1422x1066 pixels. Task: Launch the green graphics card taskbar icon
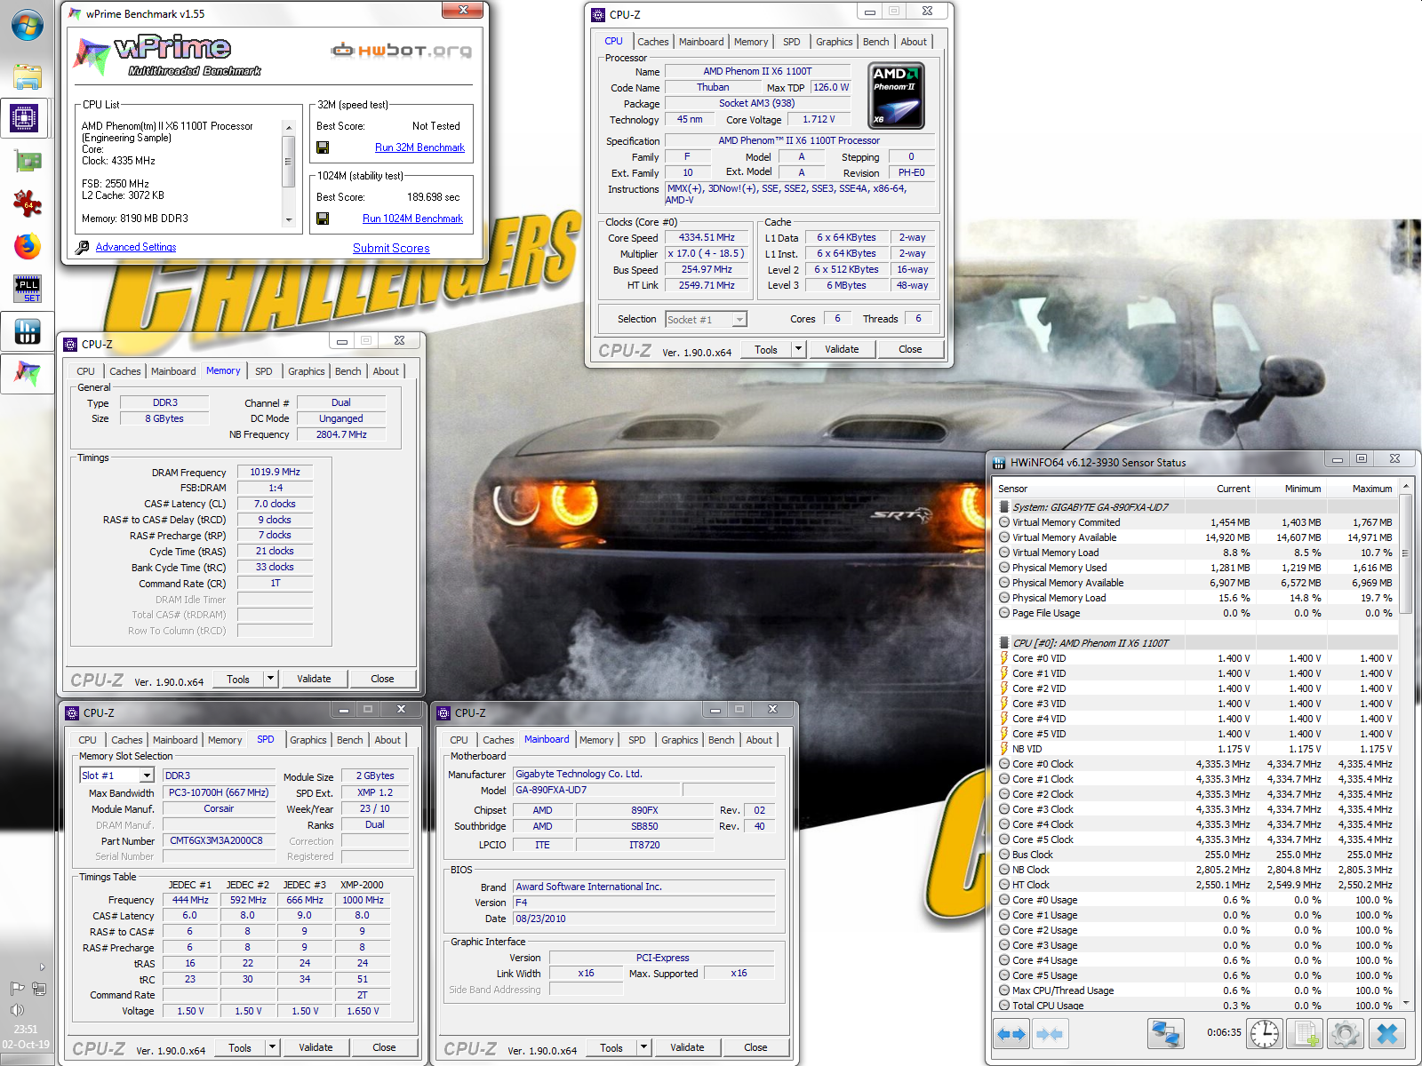point(28,161)
